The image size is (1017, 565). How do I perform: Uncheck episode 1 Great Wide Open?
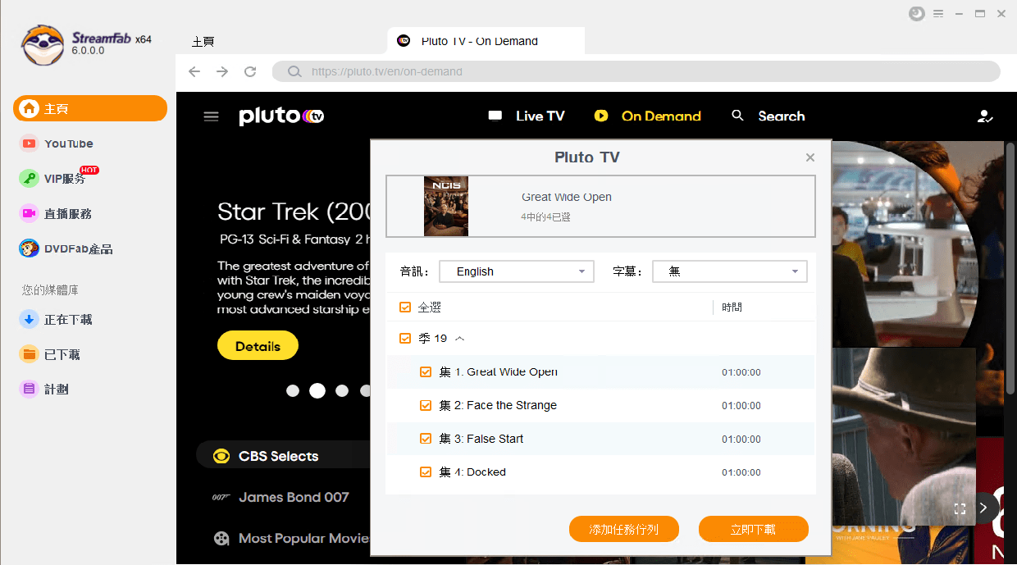(x=426, y=372)
